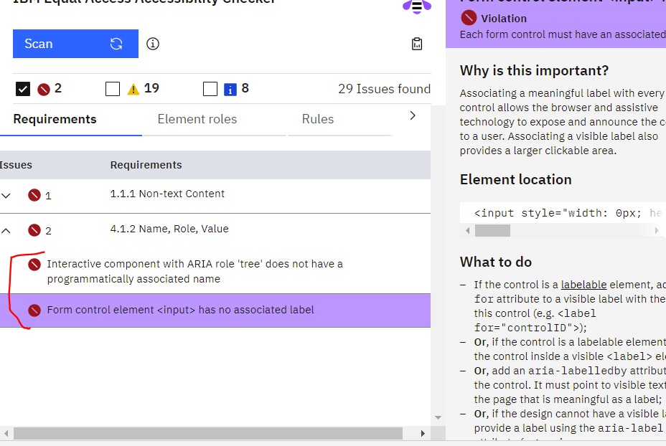Image resolution: width=666 pixels, height=446 pixels.
Task: Select 1.1.1 Non-text Content requirement text
Action: click(167, 194)
